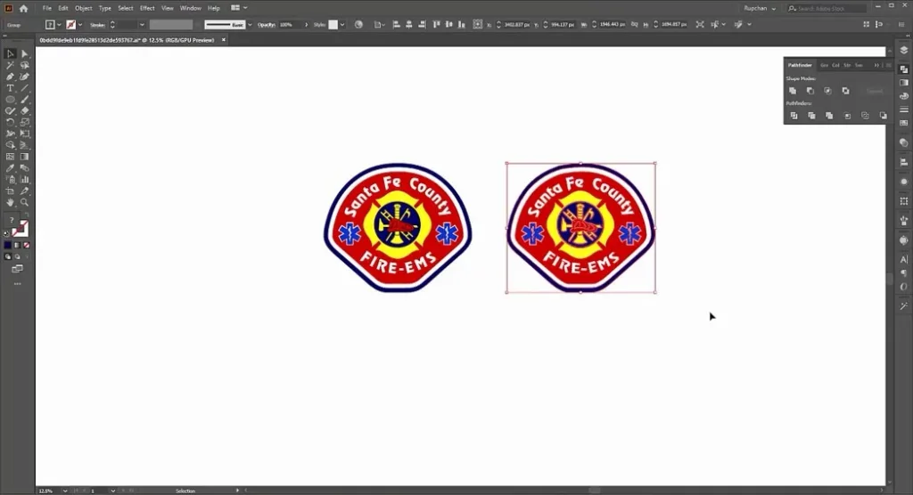Open the Rupchan workspace switcher dropdown
This screenshot has width=913, height=495.
(760, 8)
